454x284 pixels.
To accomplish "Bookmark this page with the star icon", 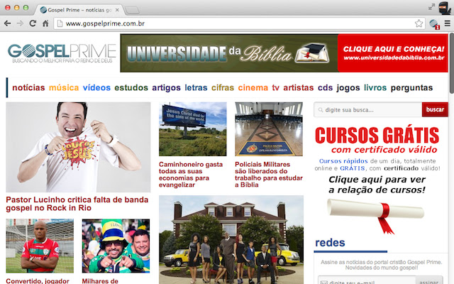I will (x=419, y=23).
